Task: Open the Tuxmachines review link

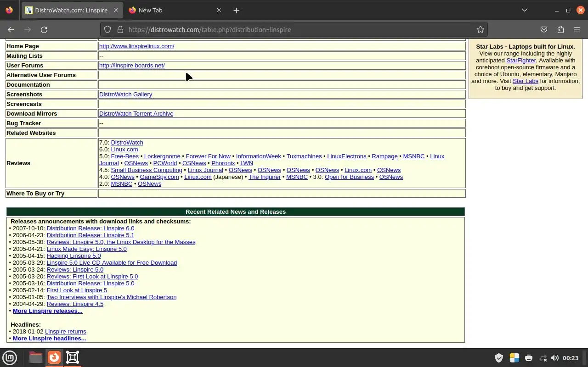Action: pos(304,156)
